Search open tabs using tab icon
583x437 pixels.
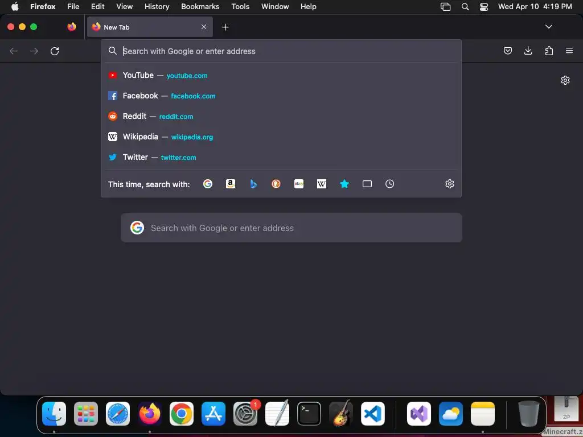(x=367, y=184)
